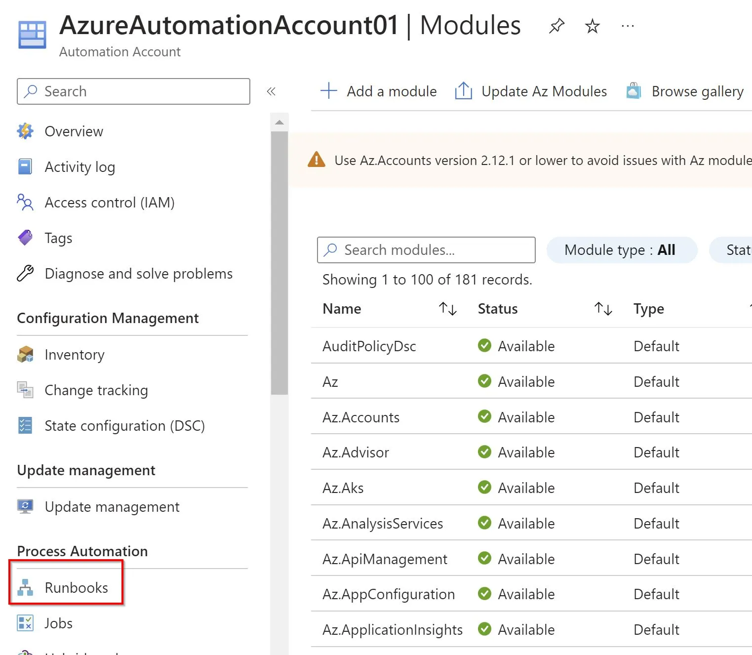Screen dimensions: 752x655
Task: Pin the Modules blade to dashboard
Action: click(556, 26)
